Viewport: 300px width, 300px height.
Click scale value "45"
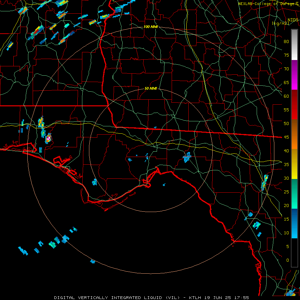[286, 137]
